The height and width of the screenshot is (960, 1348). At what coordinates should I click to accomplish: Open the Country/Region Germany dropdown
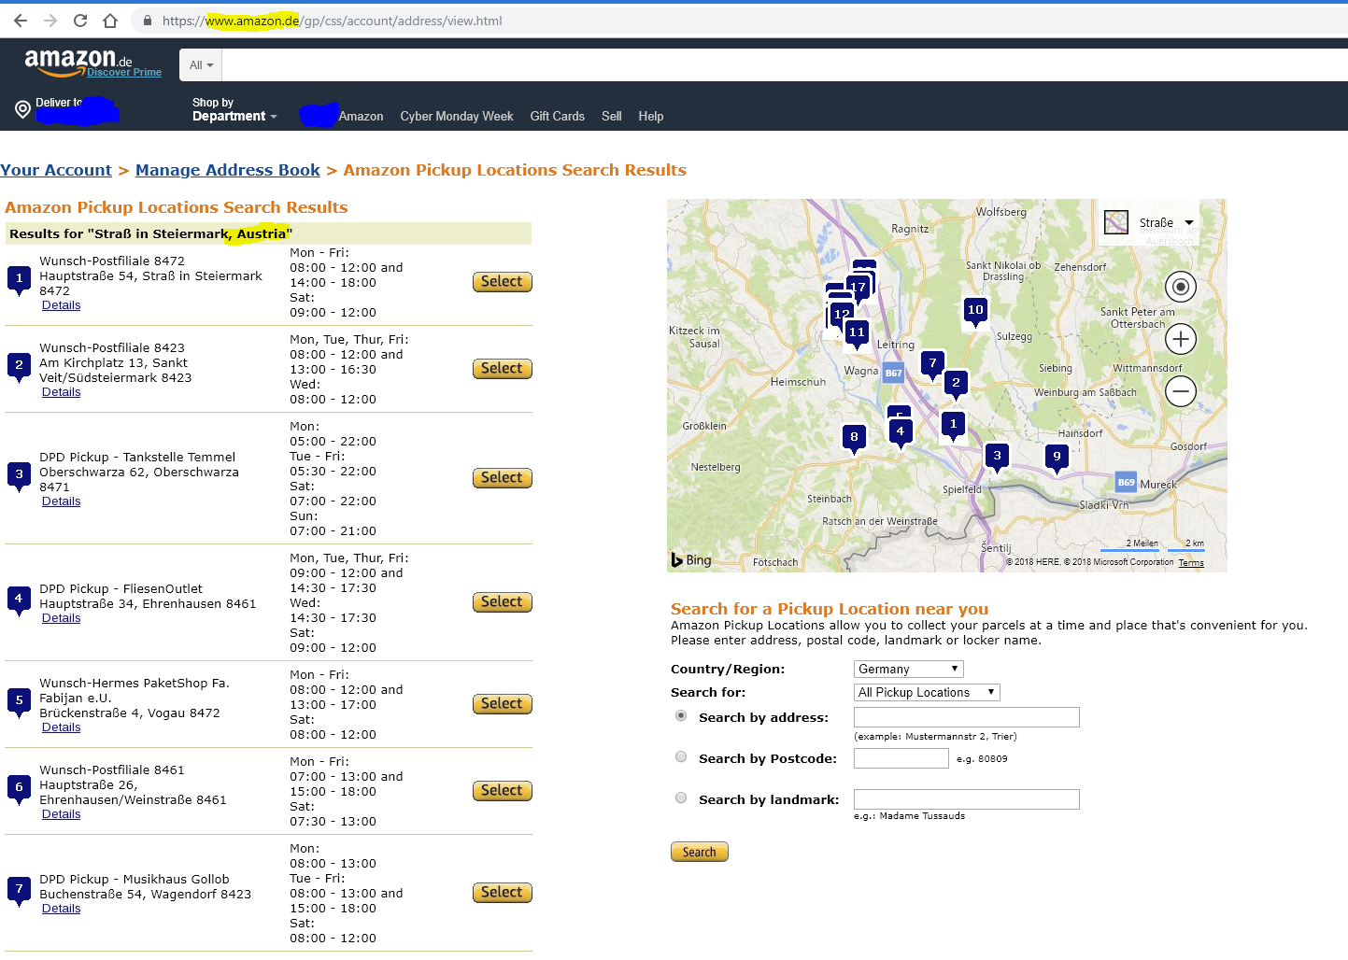(909, 669)
